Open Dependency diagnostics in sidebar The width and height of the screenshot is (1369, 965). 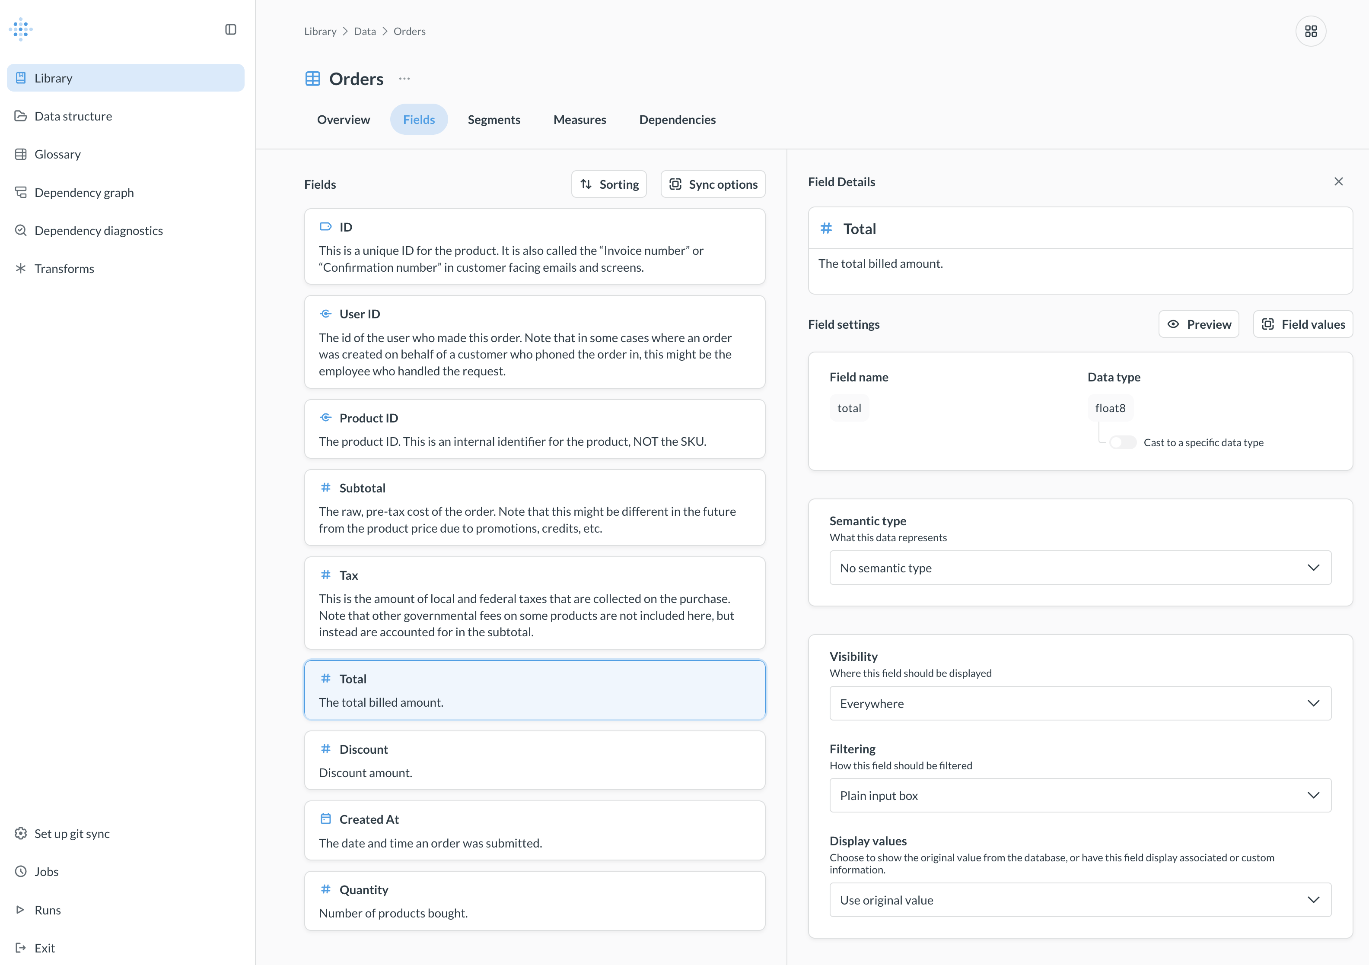(99, 230)
